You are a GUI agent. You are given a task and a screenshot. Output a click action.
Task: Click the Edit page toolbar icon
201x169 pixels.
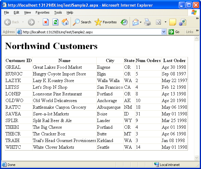tap(158, 22)
